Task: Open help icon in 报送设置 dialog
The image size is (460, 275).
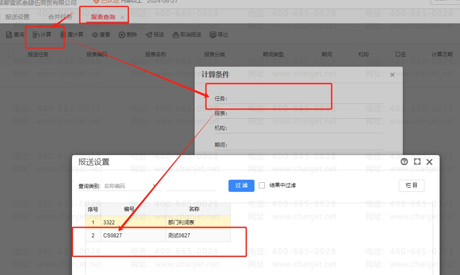Action: click(404, 162)
